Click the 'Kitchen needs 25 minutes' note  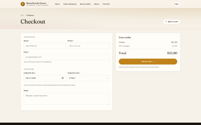coord(49,85)
